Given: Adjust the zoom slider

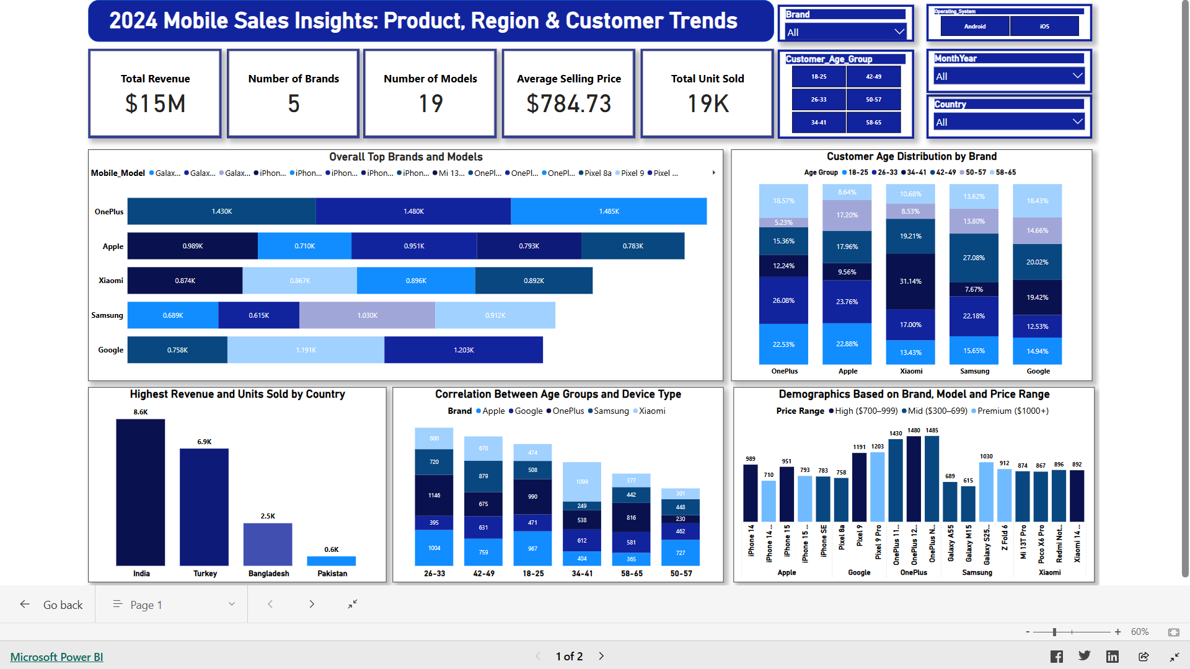Looking at the screenshot, I should click(1054, 632).
